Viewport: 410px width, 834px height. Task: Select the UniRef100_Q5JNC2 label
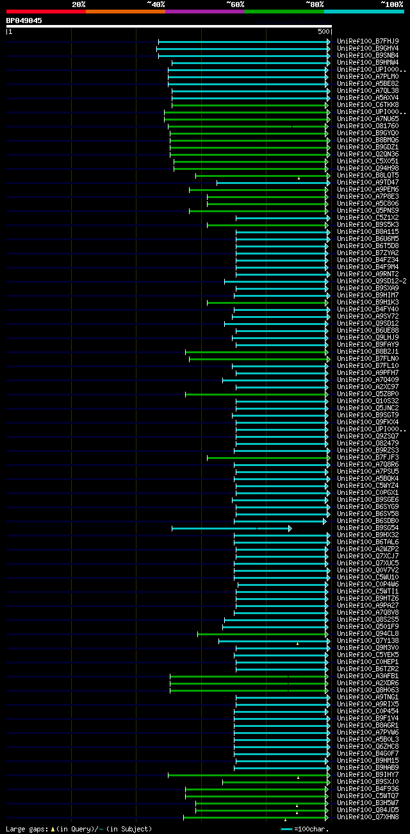tap(368, 408)
